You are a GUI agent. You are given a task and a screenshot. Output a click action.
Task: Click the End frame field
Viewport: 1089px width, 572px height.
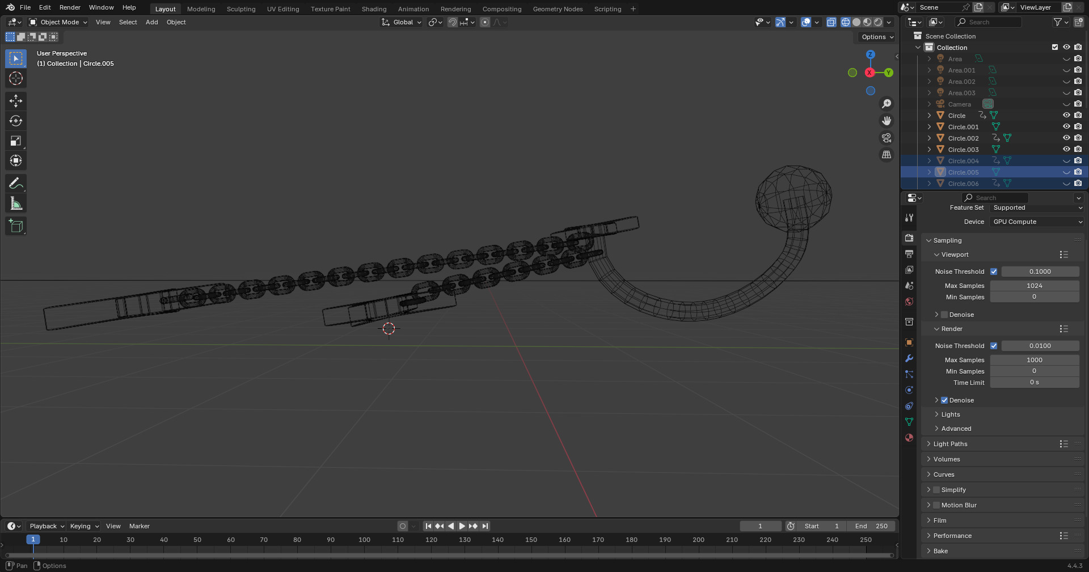point(871,526)
